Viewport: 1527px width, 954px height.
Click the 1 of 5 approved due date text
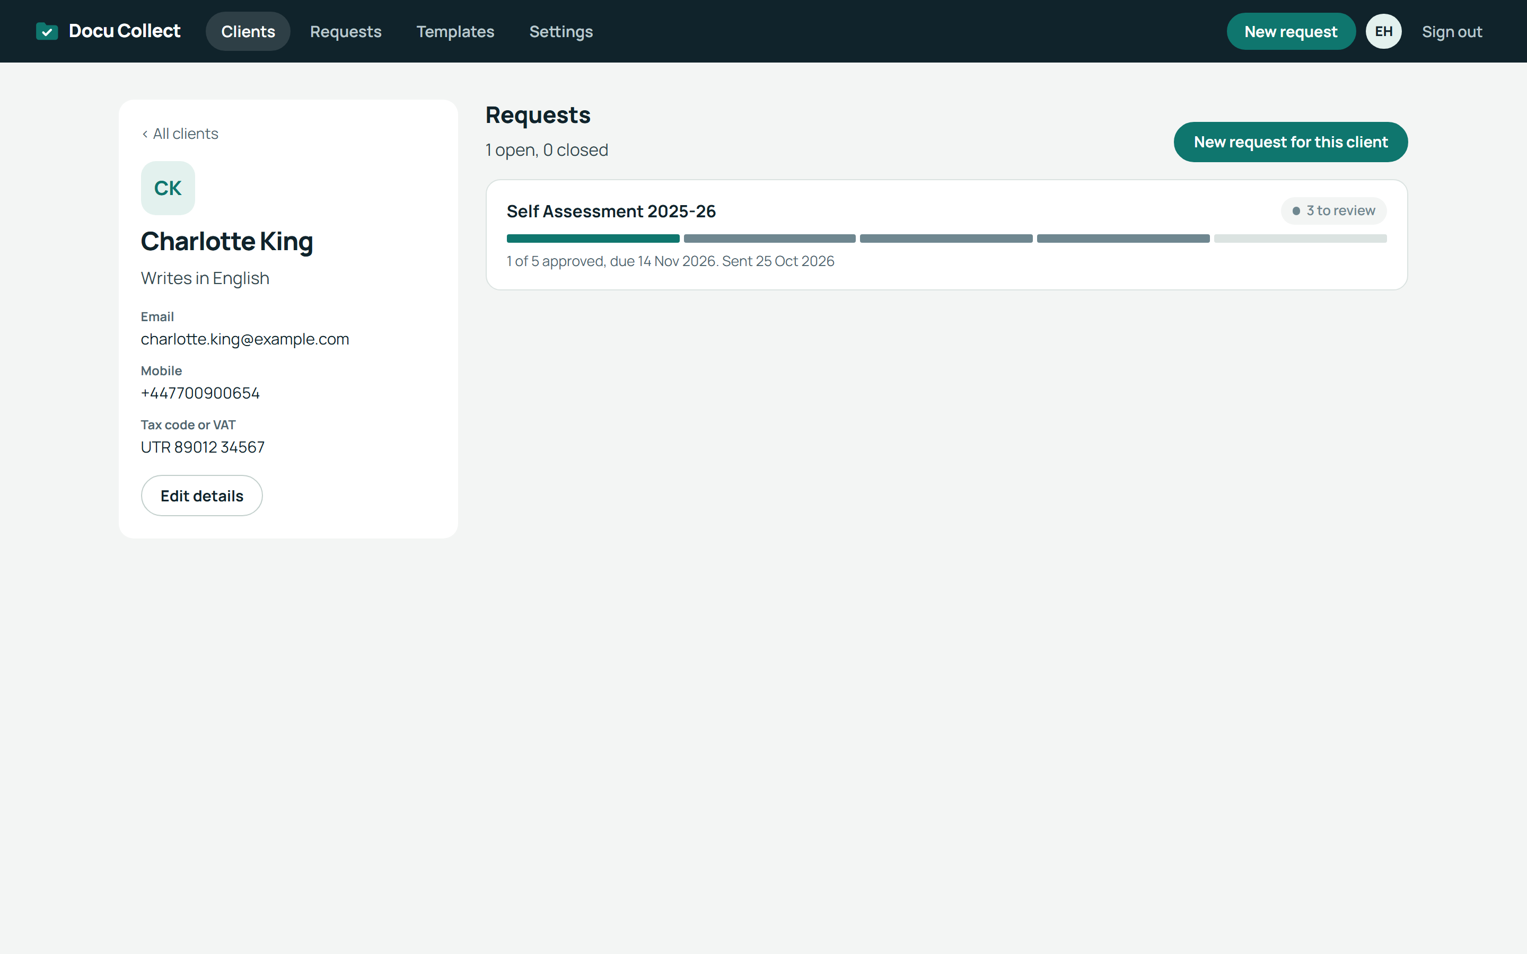coord(670,261)
